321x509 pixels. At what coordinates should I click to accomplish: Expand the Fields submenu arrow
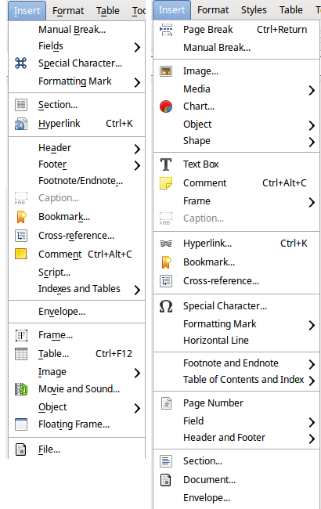(137, 48)
